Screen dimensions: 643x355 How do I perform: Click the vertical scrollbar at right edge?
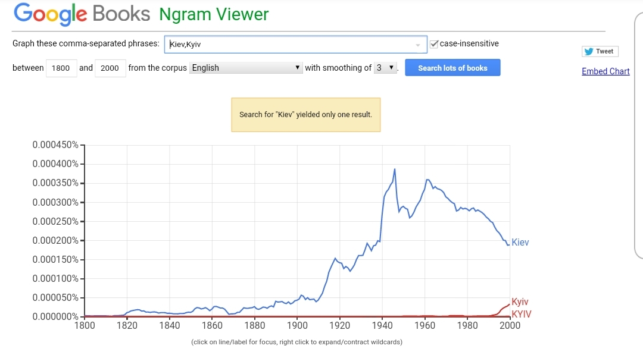tap(639, 137)
